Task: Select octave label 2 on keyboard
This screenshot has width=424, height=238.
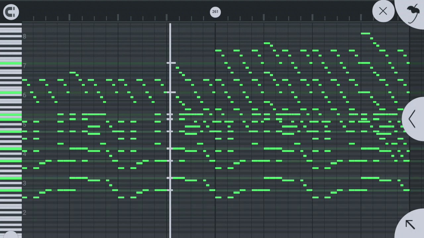Action: 25,213
